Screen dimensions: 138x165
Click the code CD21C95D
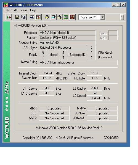(111, 138)
